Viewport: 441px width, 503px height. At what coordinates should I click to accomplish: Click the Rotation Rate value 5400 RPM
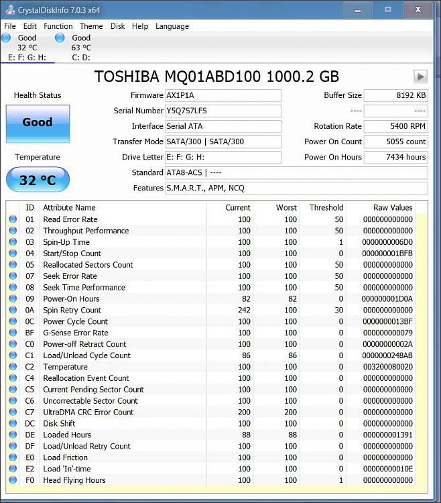tap(396, 126)
